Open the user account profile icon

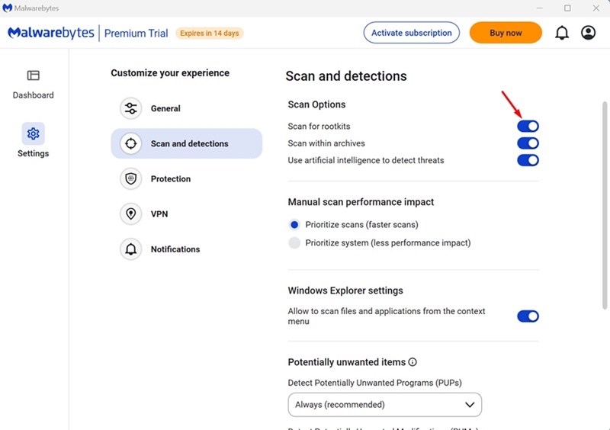coord(588,33)
